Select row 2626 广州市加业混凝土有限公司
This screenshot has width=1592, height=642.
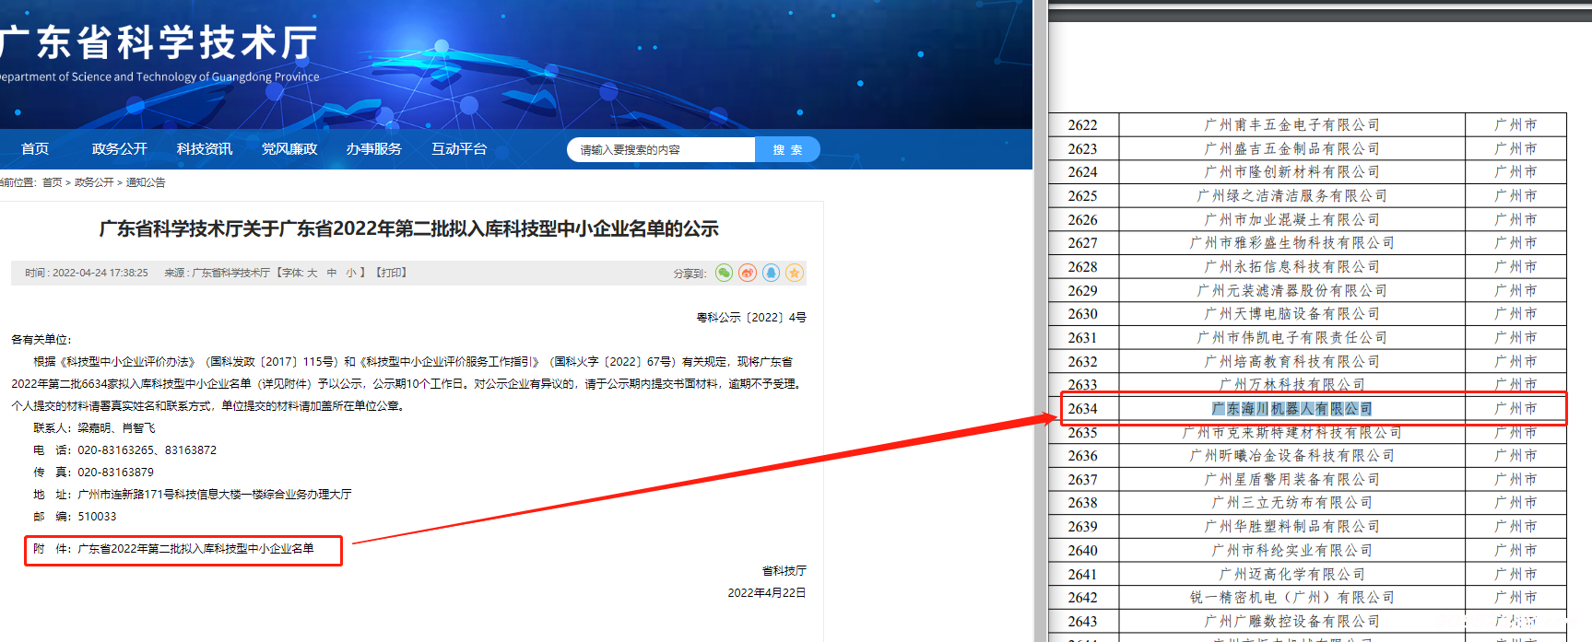pos(1307,219)
